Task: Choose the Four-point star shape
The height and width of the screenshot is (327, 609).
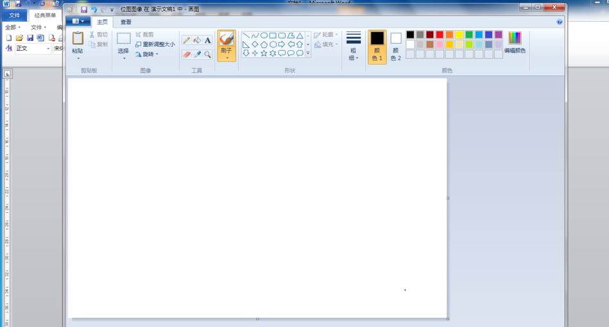Action: [255, 53]
